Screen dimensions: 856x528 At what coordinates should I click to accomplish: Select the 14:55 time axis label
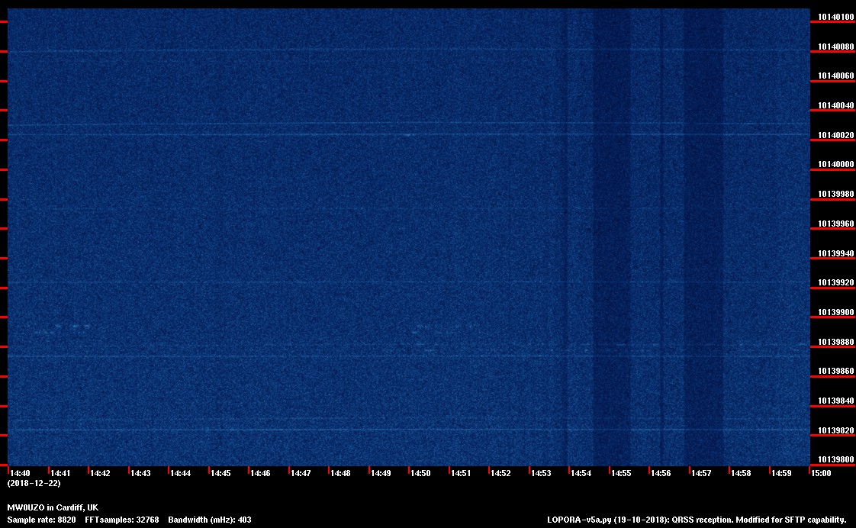[621, 473]
